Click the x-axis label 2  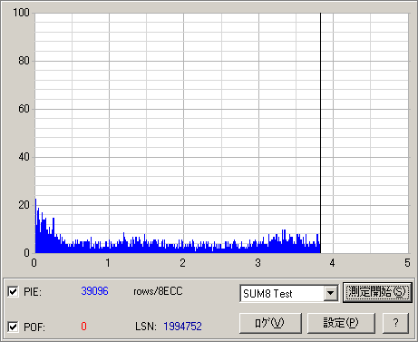pos(182,263)
